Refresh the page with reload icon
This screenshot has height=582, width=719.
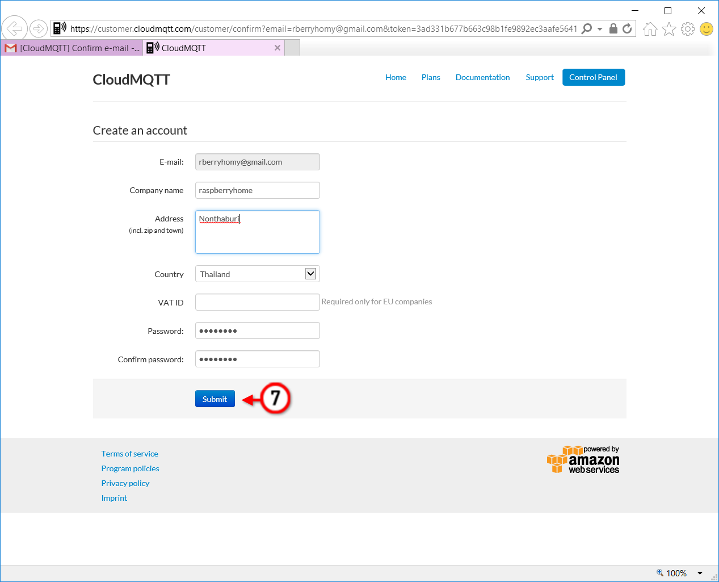[627, 28]
